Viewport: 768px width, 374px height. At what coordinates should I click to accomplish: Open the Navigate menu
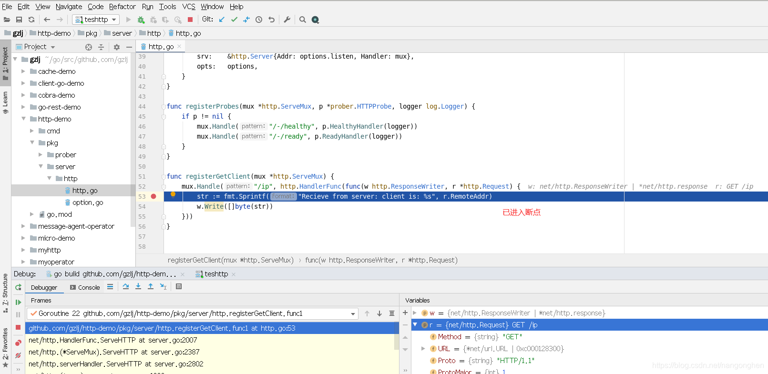pyautogui.click(x=69, y=7)
